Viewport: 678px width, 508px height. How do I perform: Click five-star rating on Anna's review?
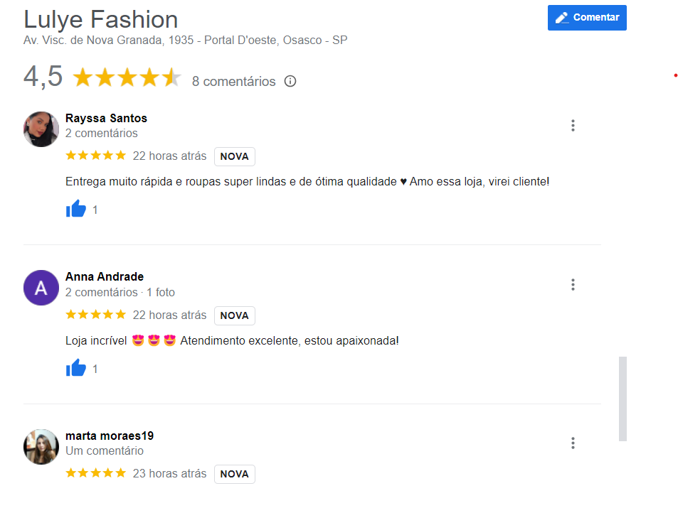click(95, 315)
